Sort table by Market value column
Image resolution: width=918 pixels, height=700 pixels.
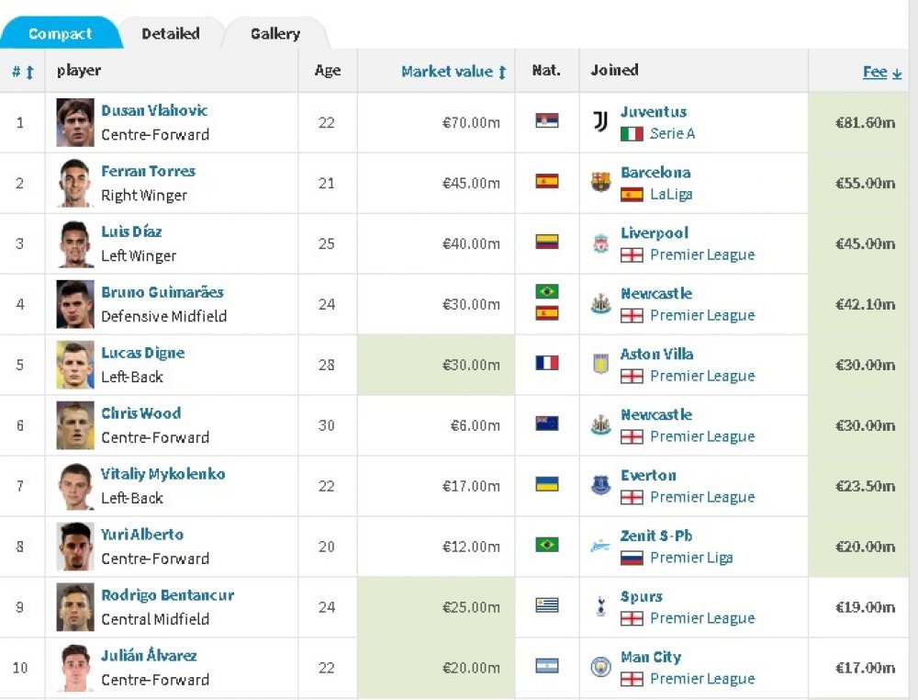tap(453, 72)
